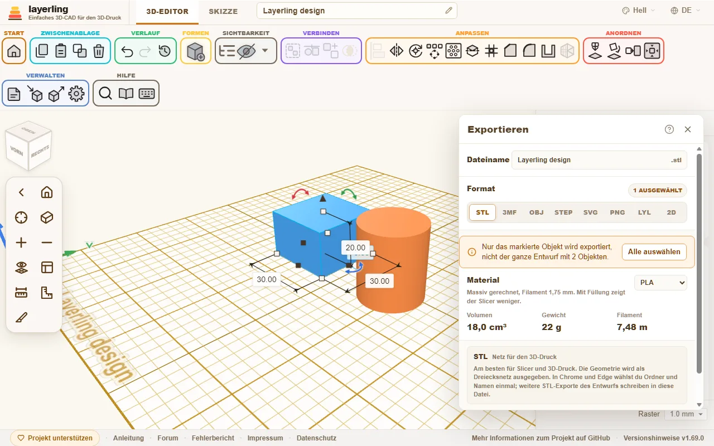The width and height of the screenshot is (714, 446).
Task: Copy selection with the copy icon
Action: [x=42, y=51]
